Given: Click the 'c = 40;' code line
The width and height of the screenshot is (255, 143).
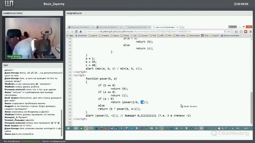Looking at the screenshot, I should (x=91, y=65).
